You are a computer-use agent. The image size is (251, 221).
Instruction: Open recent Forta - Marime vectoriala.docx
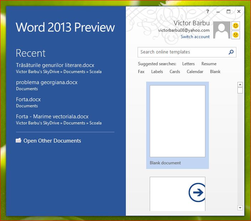point(58,119)
